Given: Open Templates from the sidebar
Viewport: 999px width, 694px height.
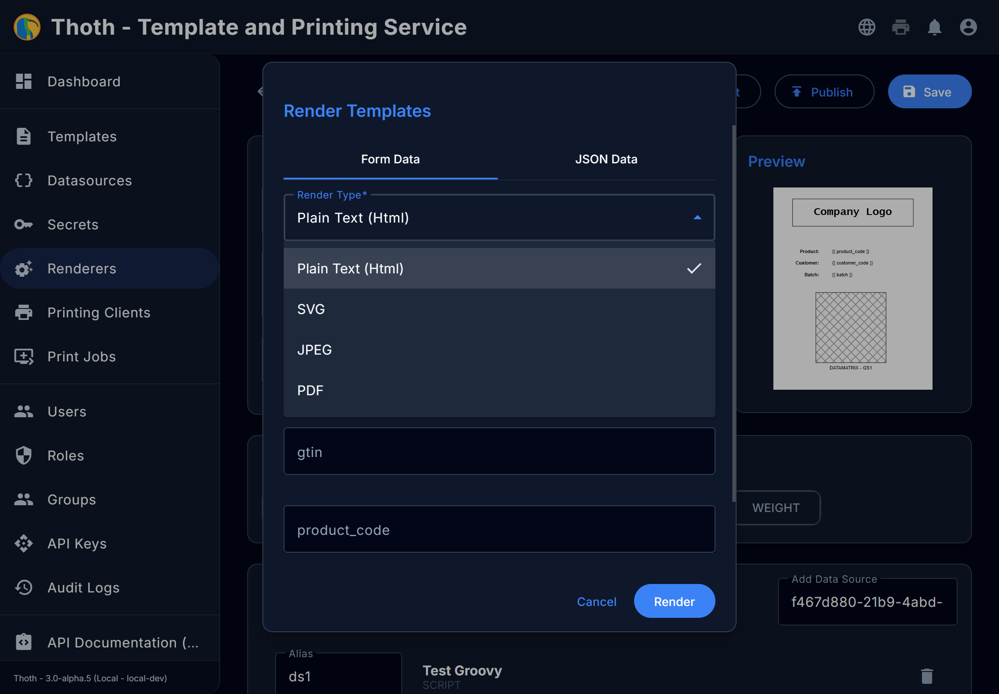Looking at the screenshot, I should pyautogui.click(x=110, y=136).
